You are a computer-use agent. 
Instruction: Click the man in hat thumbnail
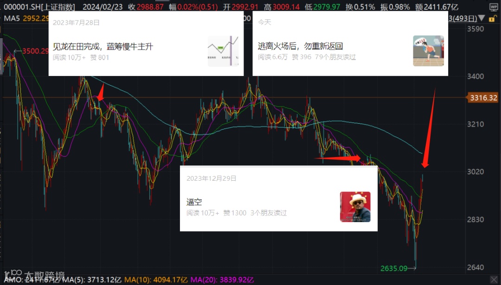coord(355,207)
